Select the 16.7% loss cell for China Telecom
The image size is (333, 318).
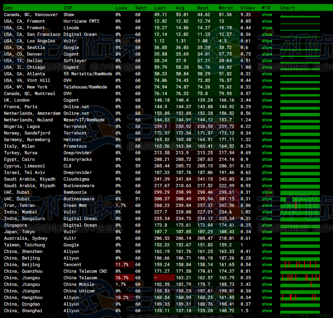pyautogui.click(x=122, y=278)
